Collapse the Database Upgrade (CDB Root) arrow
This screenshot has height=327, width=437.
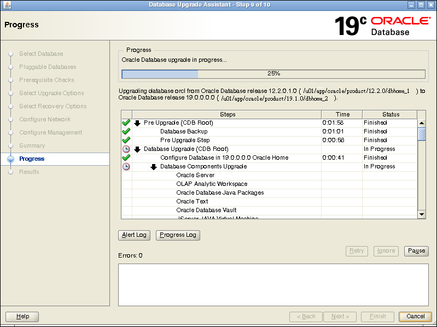coord(137,149)
